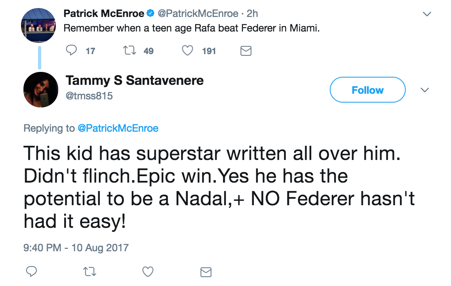Open the @PatrickMcEnroe mention in reply line

[118, 128]
